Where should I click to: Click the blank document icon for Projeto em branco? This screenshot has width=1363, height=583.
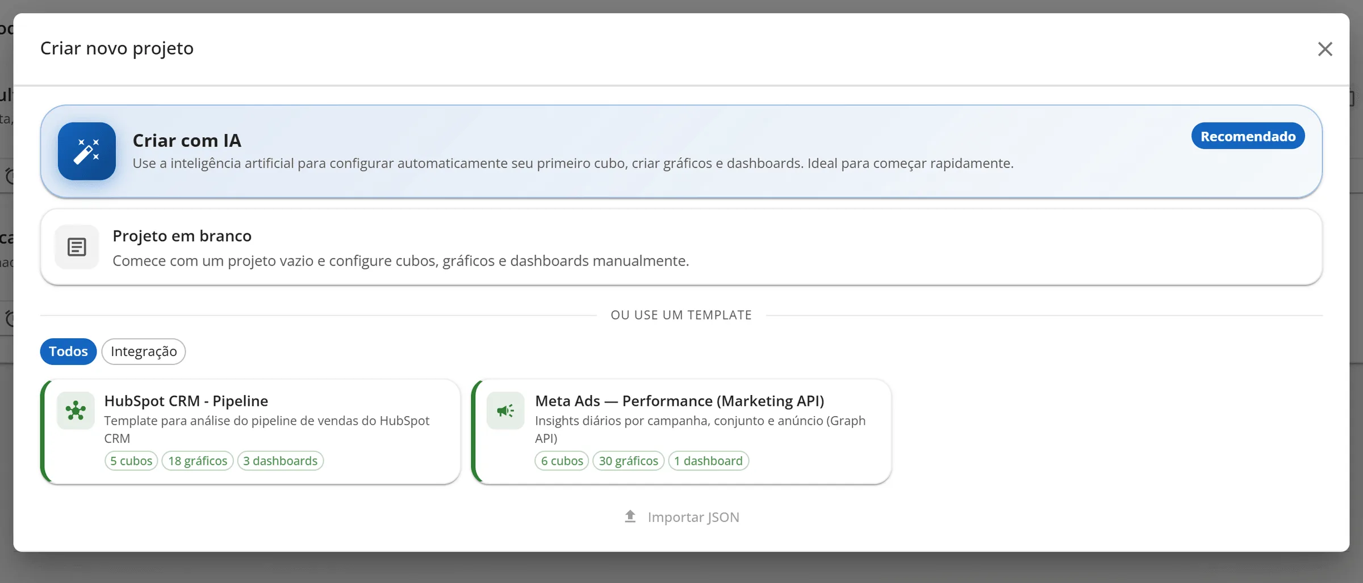(77, 247)
